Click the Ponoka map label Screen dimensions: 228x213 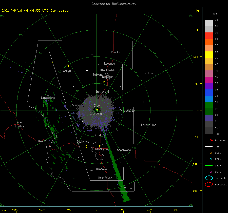(116, 52)
